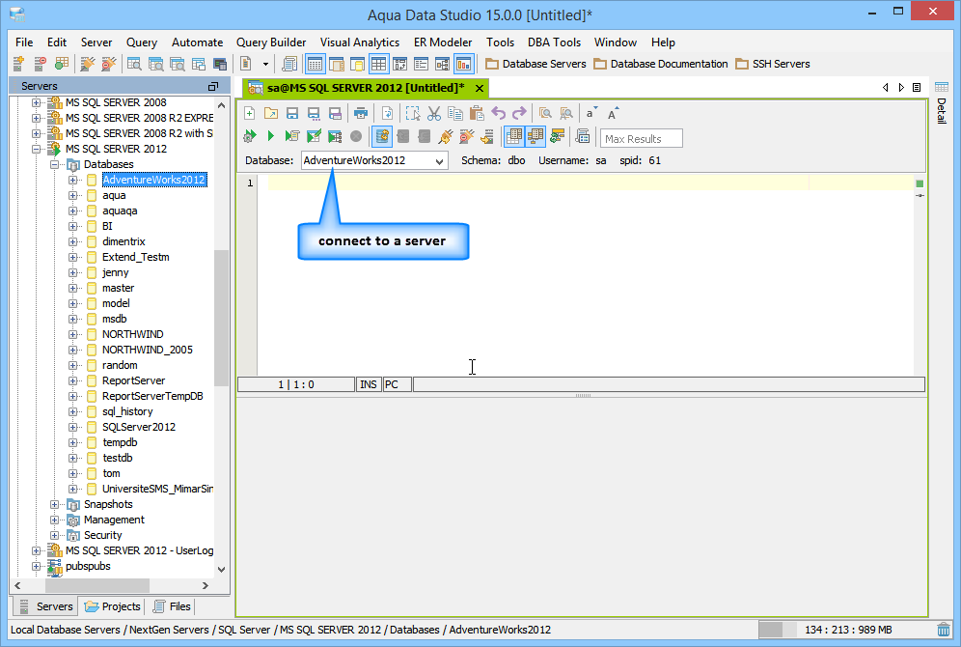The image size is (961, 647).
Task: Toggle the tree results view button beside grid
Action: (535, 136)
